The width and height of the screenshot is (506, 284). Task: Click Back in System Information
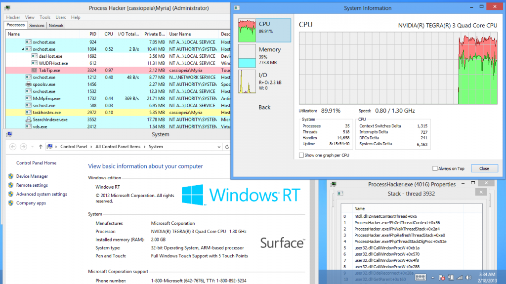pyautogui.click(x=264, y=108)
